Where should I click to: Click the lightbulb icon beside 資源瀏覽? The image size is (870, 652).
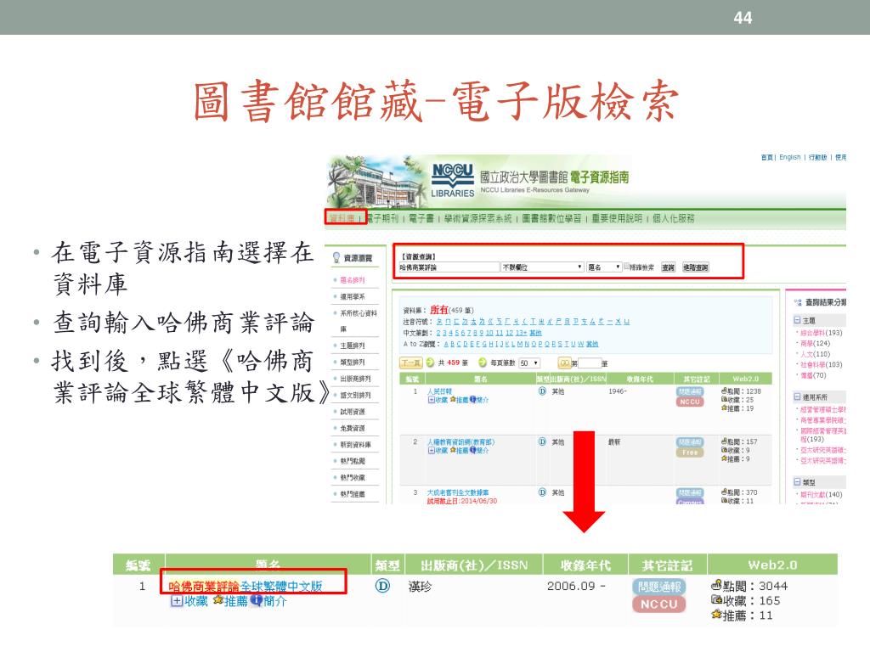pyautogui.click(x=336, y=258)
